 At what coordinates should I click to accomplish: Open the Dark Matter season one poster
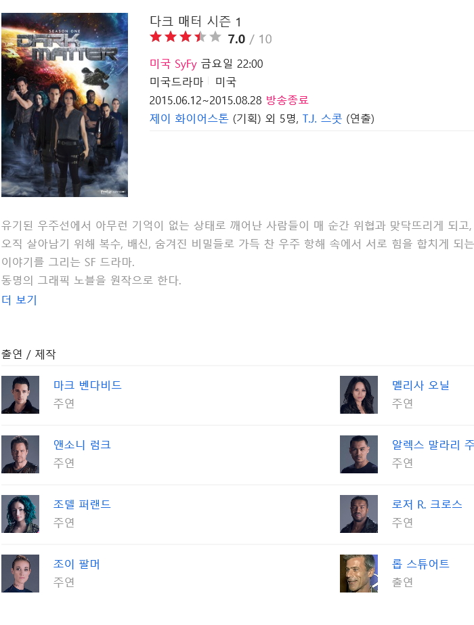click(x=64, y=105)
